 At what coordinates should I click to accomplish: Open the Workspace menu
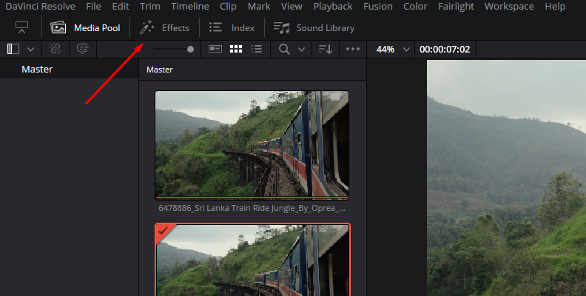pyautogui.click(x=509, y=7)
